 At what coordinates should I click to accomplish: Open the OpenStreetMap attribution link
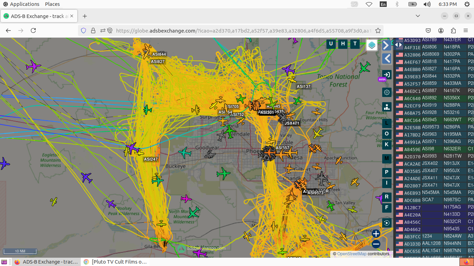pyautogui.click(x=352, y=254)
